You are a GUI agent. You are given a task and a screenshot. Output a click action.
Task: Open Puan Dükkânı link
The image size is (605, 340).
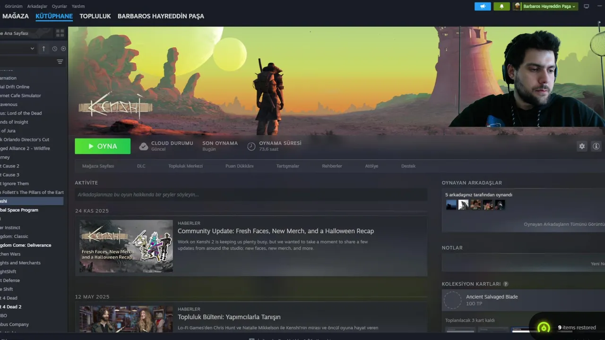[239, 166]
